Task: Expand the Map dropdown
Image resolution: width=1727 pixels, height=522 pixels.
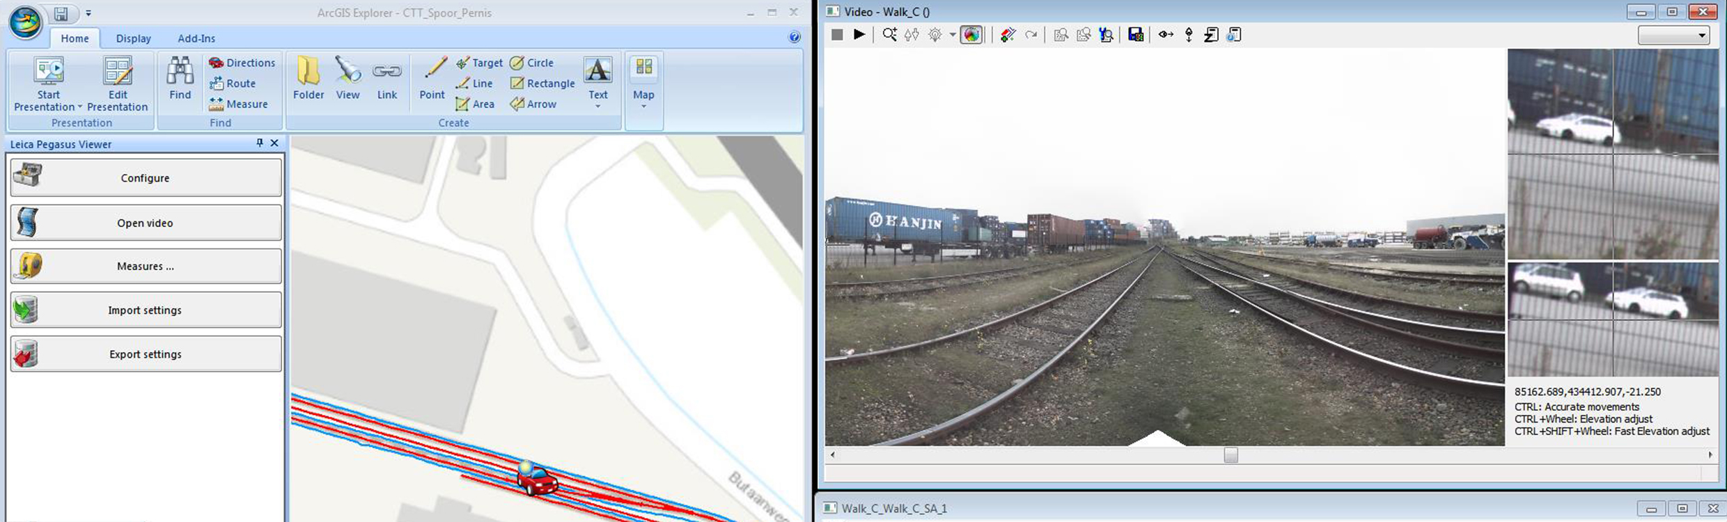Action: pyautogui.click(x=643, y=106)
